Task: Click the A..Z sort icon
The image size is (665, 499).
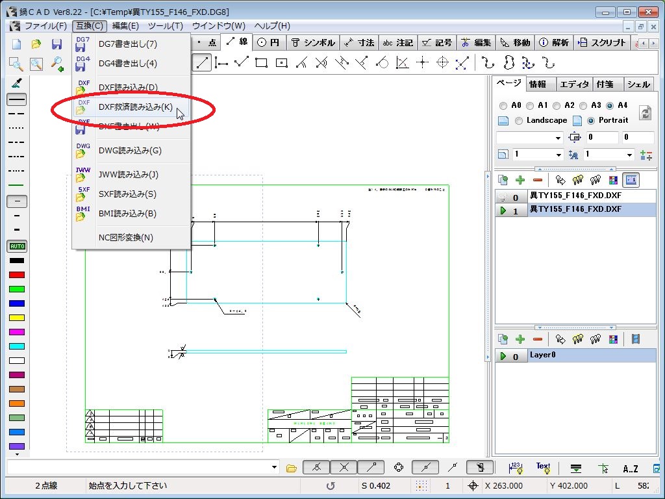Action: (x=630, y=468)
